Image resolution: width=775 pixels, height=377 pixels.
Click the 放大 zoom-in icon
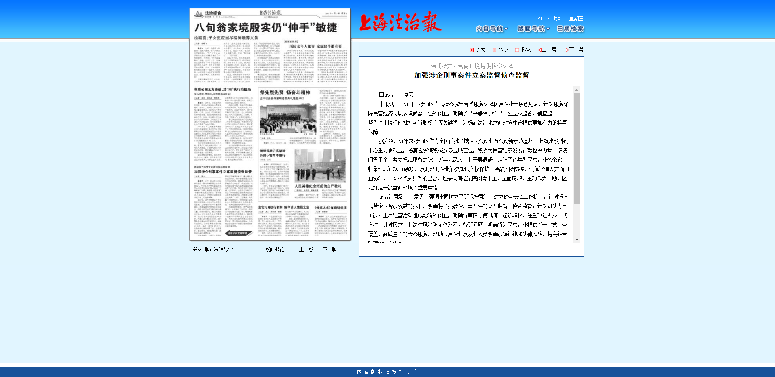480,49
